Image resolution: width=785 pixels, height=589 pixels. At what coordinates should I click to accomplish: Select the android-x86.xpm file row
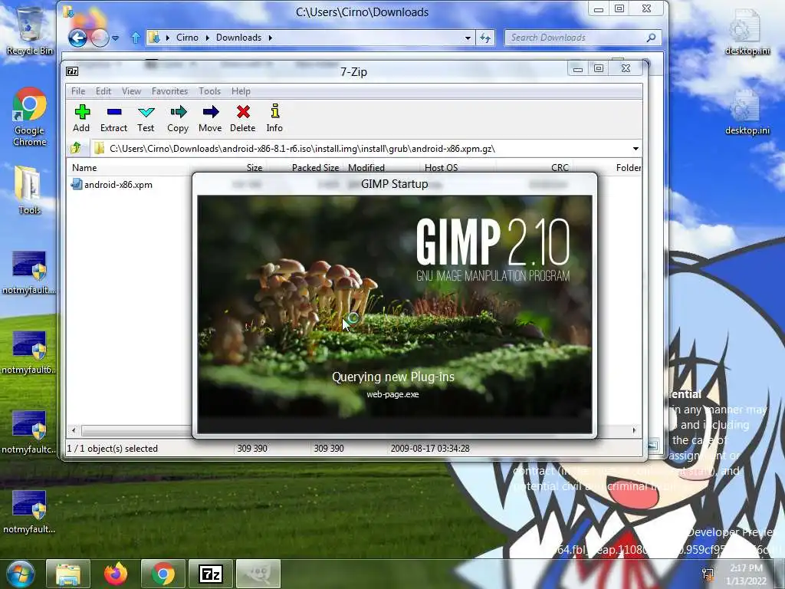point(118,185)
